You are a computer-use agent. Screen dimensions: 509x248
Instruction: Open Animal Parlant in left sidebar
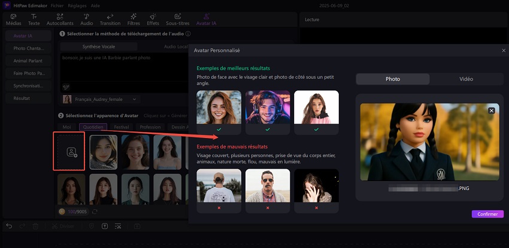tap(28, 61)
